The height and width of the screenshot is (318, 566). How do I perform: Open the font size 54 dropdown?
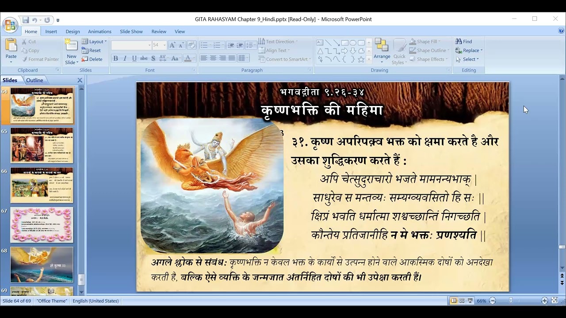tap(164, 45)
